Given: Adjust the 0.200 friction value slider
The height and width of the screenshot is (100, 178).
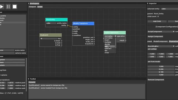Looking at the screenshot, I should point(161,69).
